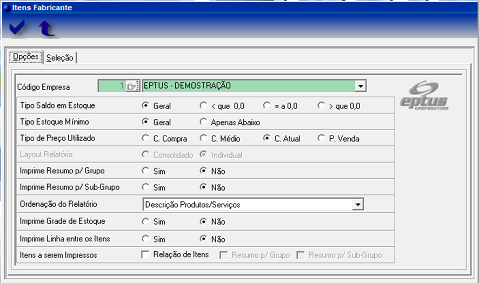Choose C. Médio price type
Viewport: 479px width, 283px height.
tap(203, 138)
